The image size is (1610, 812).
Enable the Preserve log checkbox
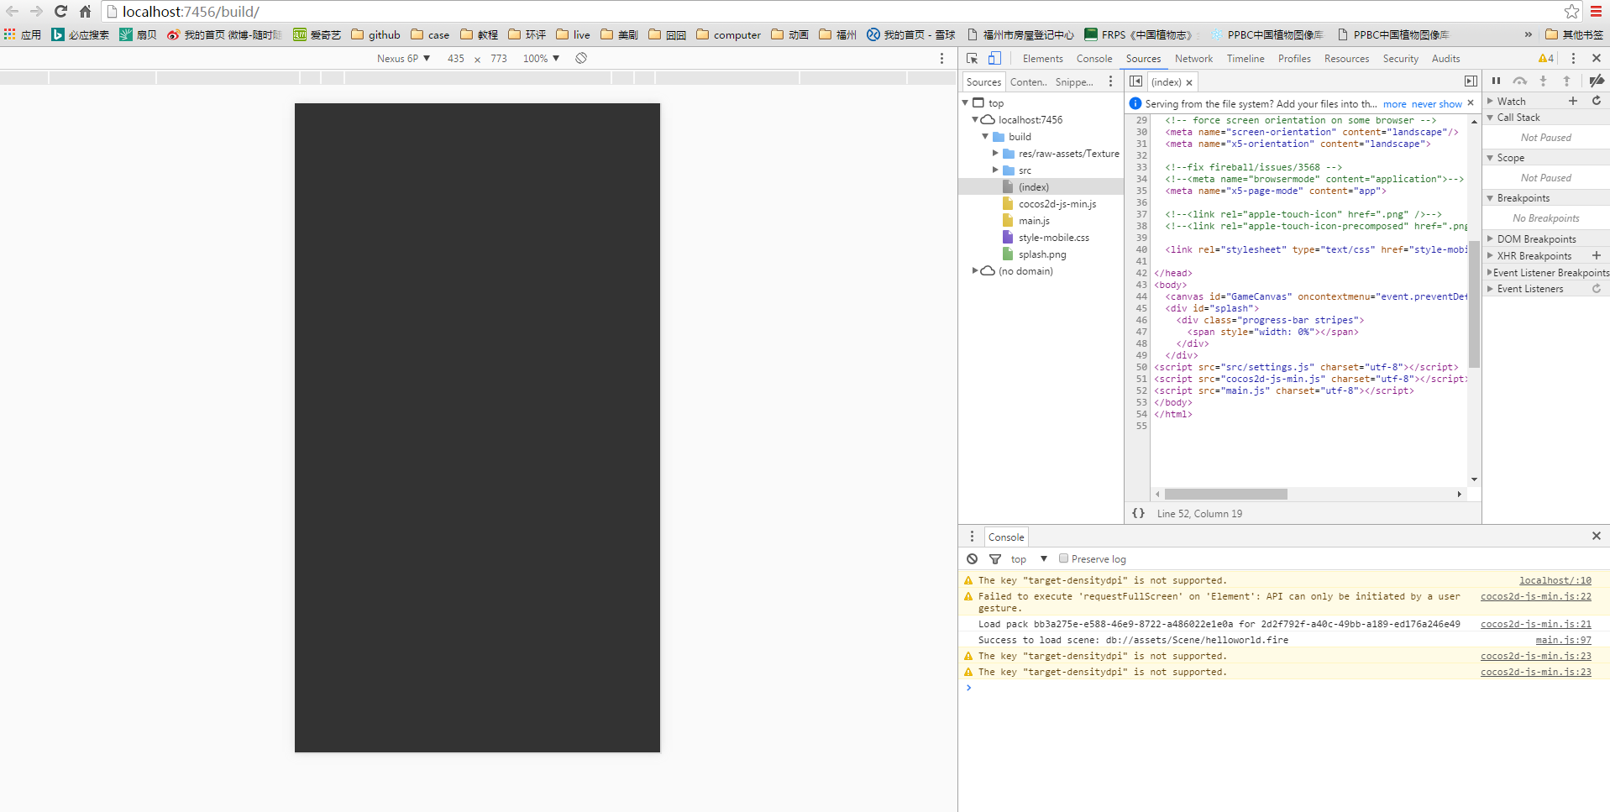pyautogui.click(x=1063, y=558)
